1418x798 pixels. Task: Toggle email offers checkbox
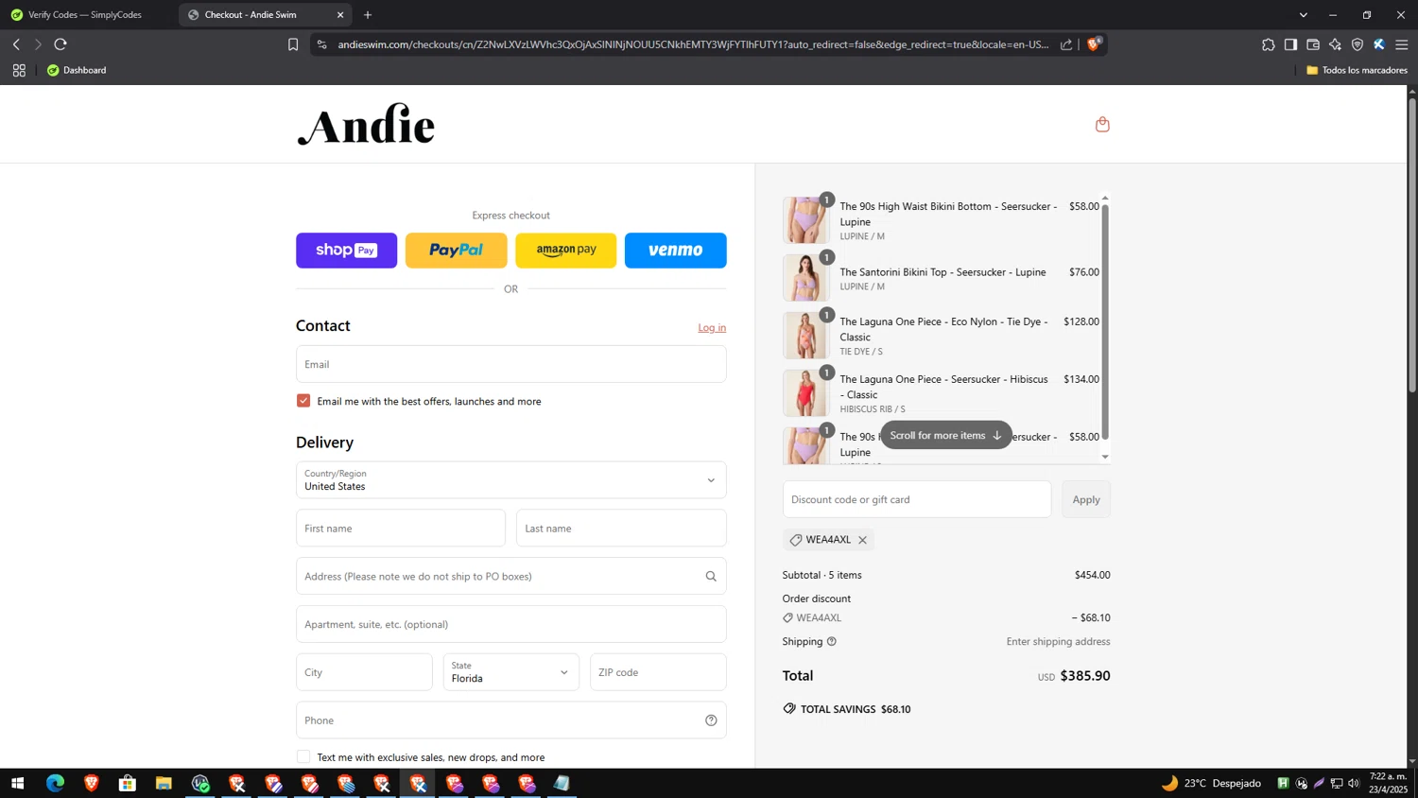(303, 401)
